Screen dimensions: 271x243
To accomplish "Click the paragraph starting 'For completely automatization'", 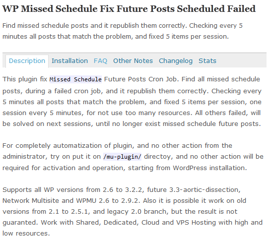I will [133, 157].
